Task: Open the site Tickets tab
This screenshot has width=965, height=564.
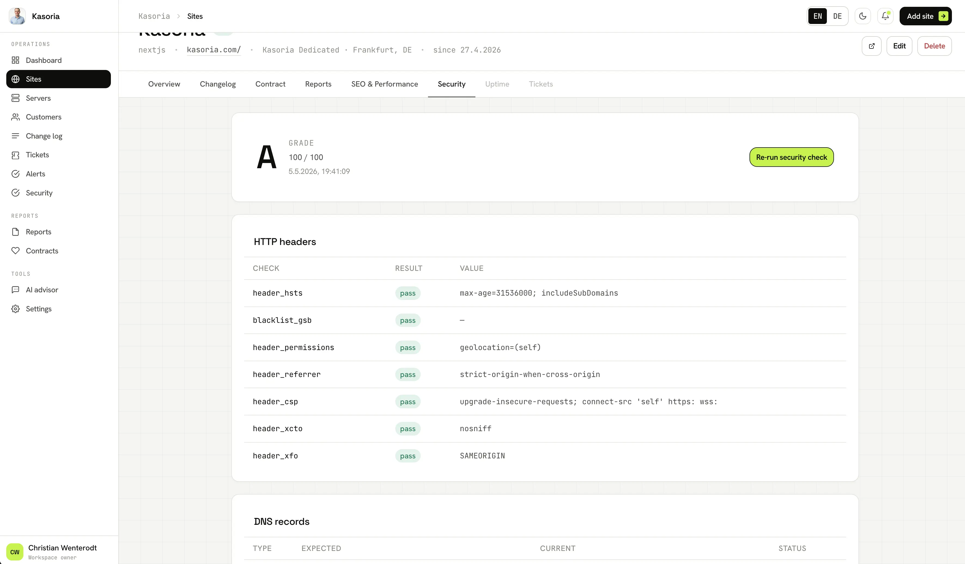Action: point(541,84)
